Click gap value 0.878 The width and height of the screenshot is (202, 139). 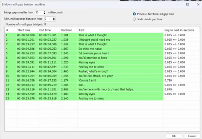pyautogui.click(x=168, y=89)
